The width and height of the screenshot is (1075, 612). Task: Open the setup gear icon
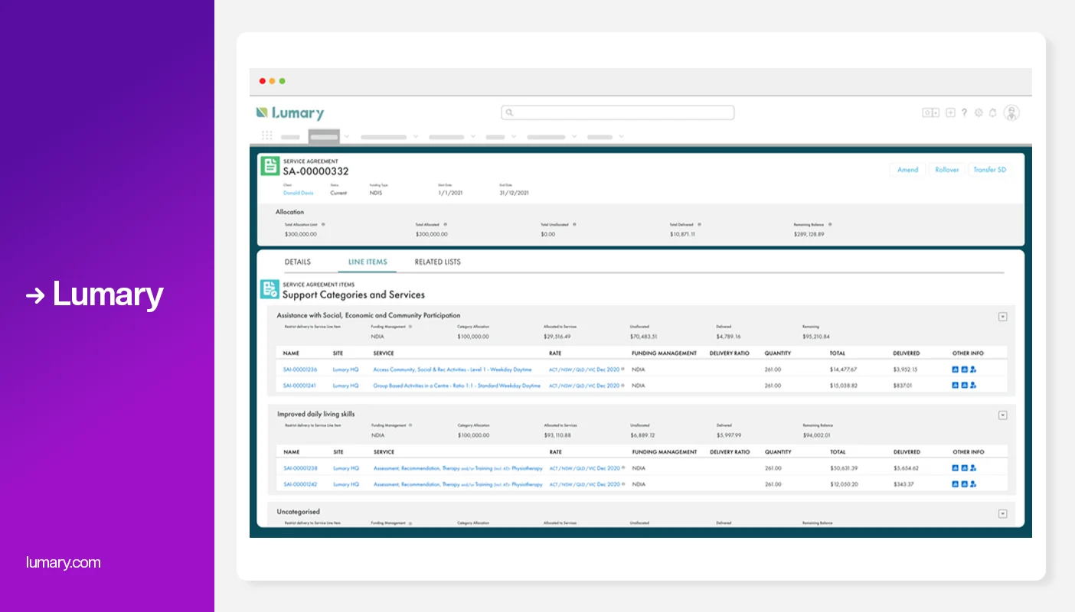(x=979, y=112)
